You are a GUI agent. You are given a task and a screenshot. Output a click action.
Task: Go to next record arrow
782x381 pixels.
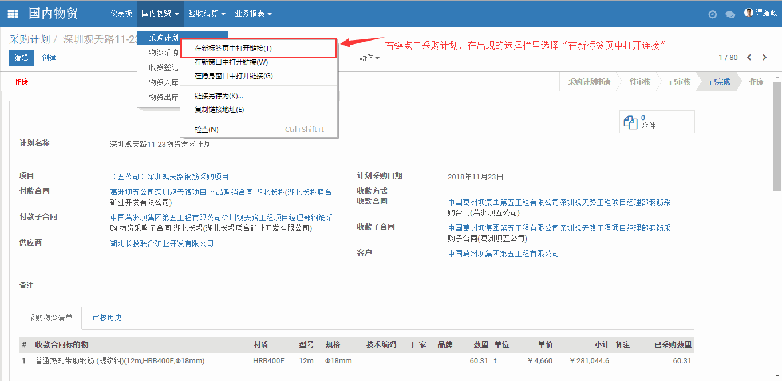click(x=764, y=57)
